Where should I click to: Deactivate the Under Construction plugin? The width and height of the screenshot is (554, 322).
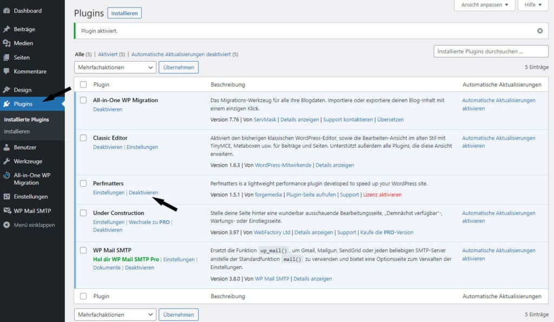(x=108, y=230)
